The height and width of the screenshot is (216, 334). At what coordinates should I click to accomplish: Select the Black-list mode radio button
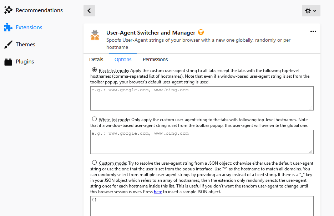point(94,70)
